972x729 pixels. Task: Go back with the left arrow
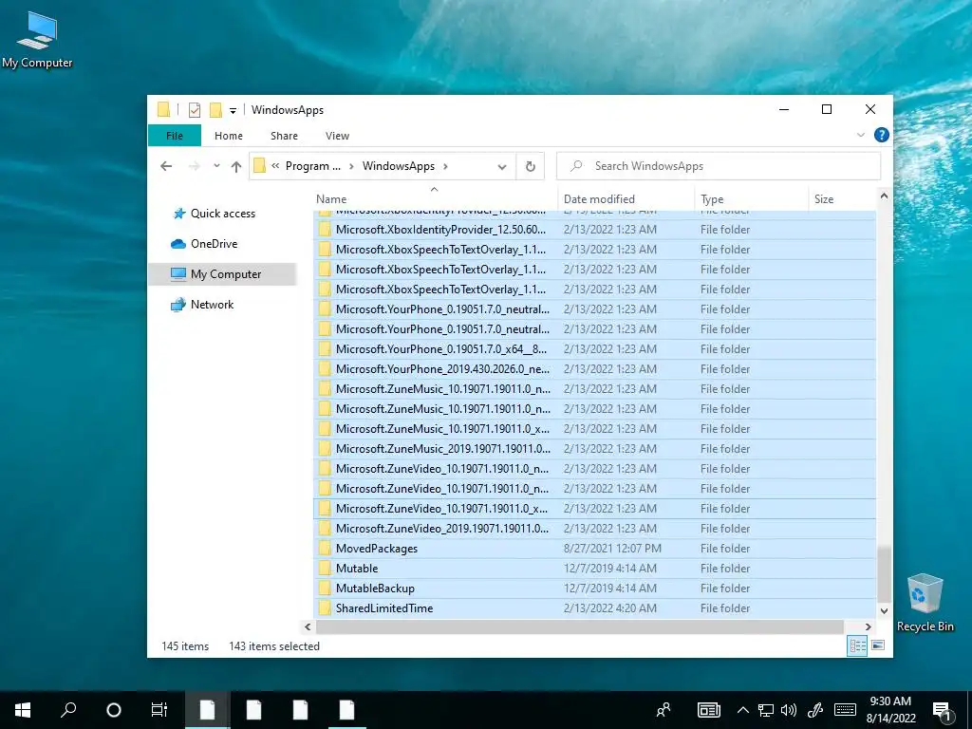(x=166, y=166)
